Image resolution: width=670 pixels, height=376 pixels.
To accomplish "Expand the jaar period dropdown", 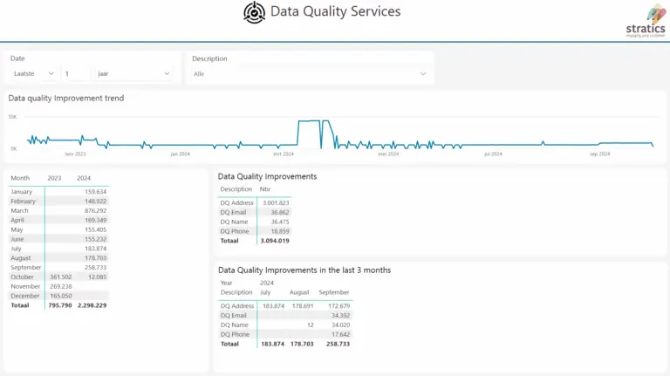I will (x=133, y=74).
